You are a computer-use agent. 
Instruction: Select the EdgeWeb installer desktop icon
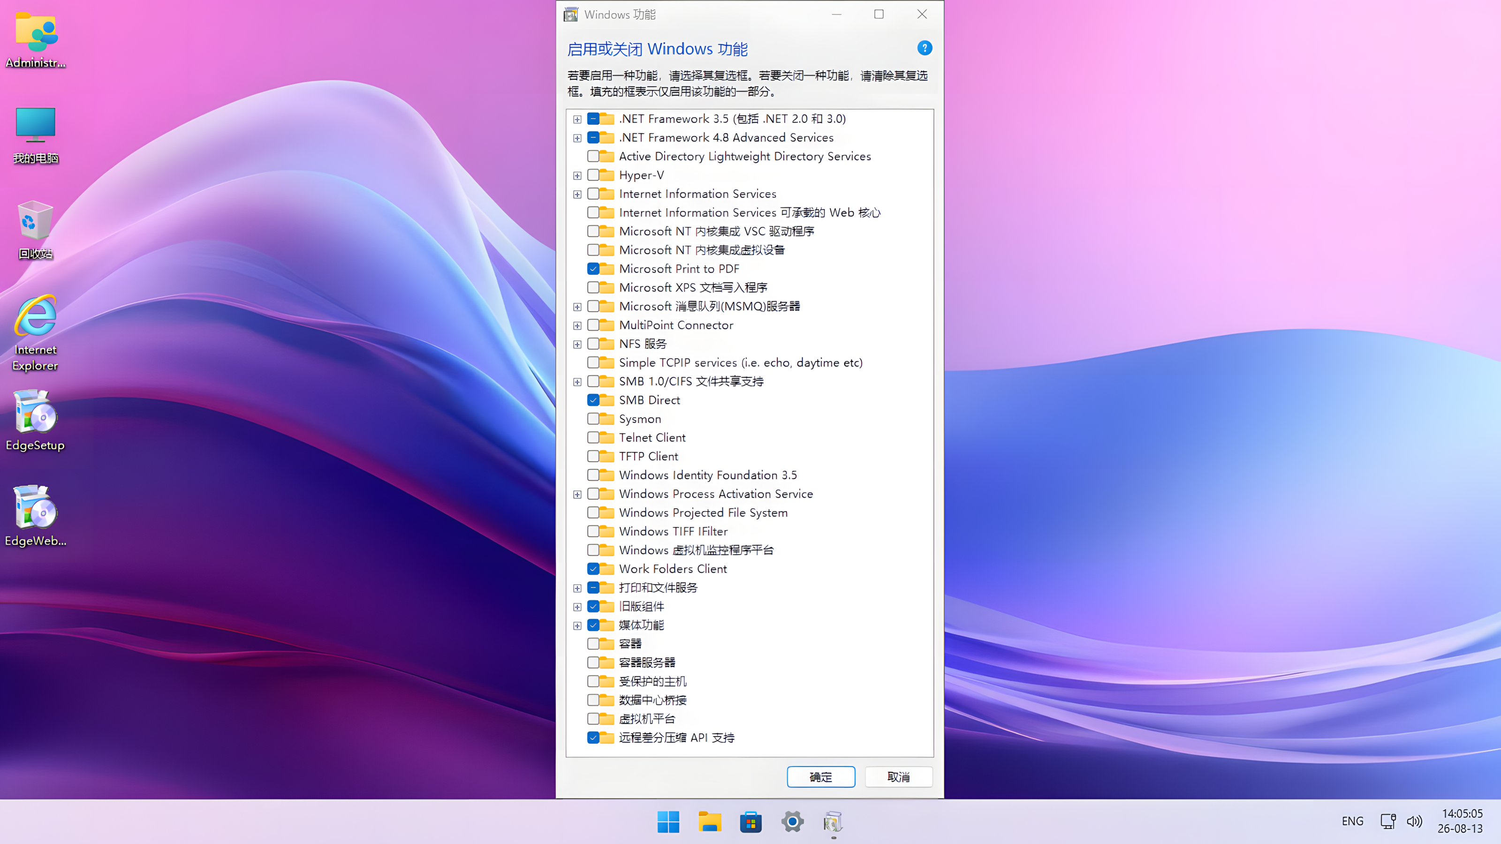pyautogui.click(x=36, y=517)
